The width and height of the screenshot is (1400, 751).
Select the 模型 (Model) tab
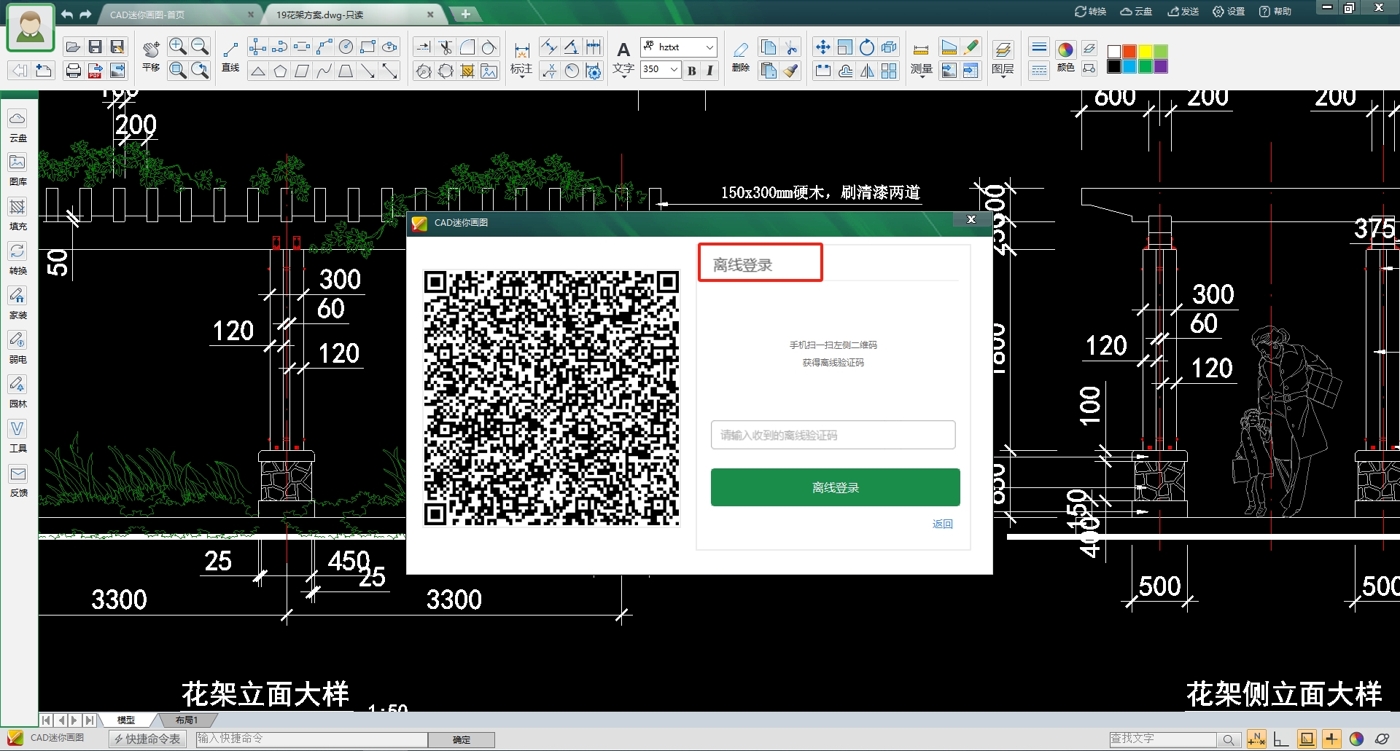pyautogui.click(x=125, y=720)
